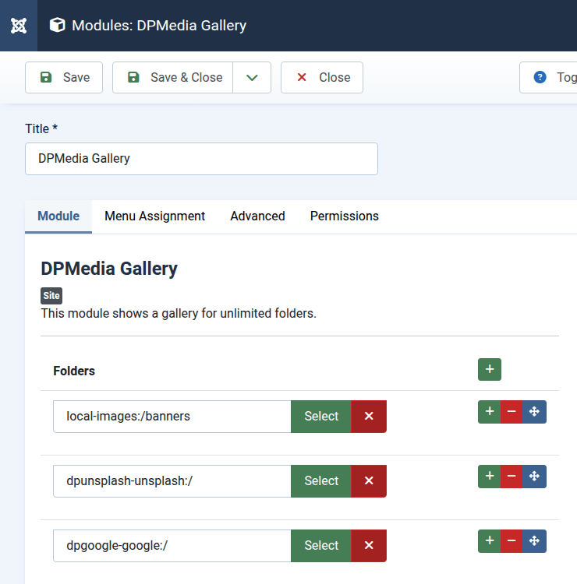Close the module editor
Viewport: 577px width, 584px height.
(x=322, y=78)
